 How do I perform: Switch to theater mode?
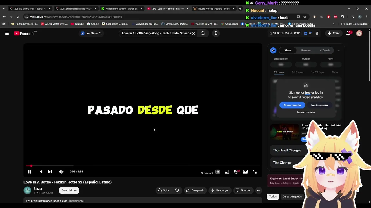(245, 172)
